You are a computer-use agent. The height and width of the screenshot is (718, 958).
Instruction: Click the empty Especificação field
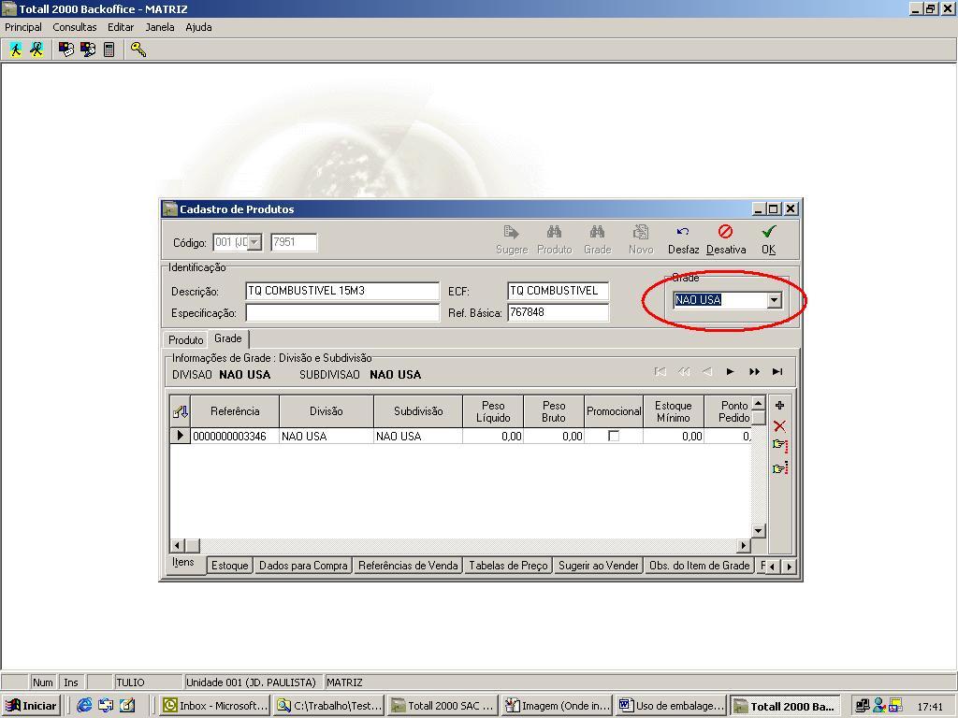click(342, 313)
